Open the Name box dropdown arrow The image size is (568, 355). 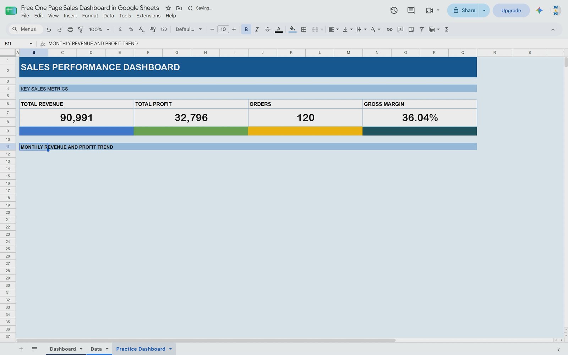pos(31,44)
